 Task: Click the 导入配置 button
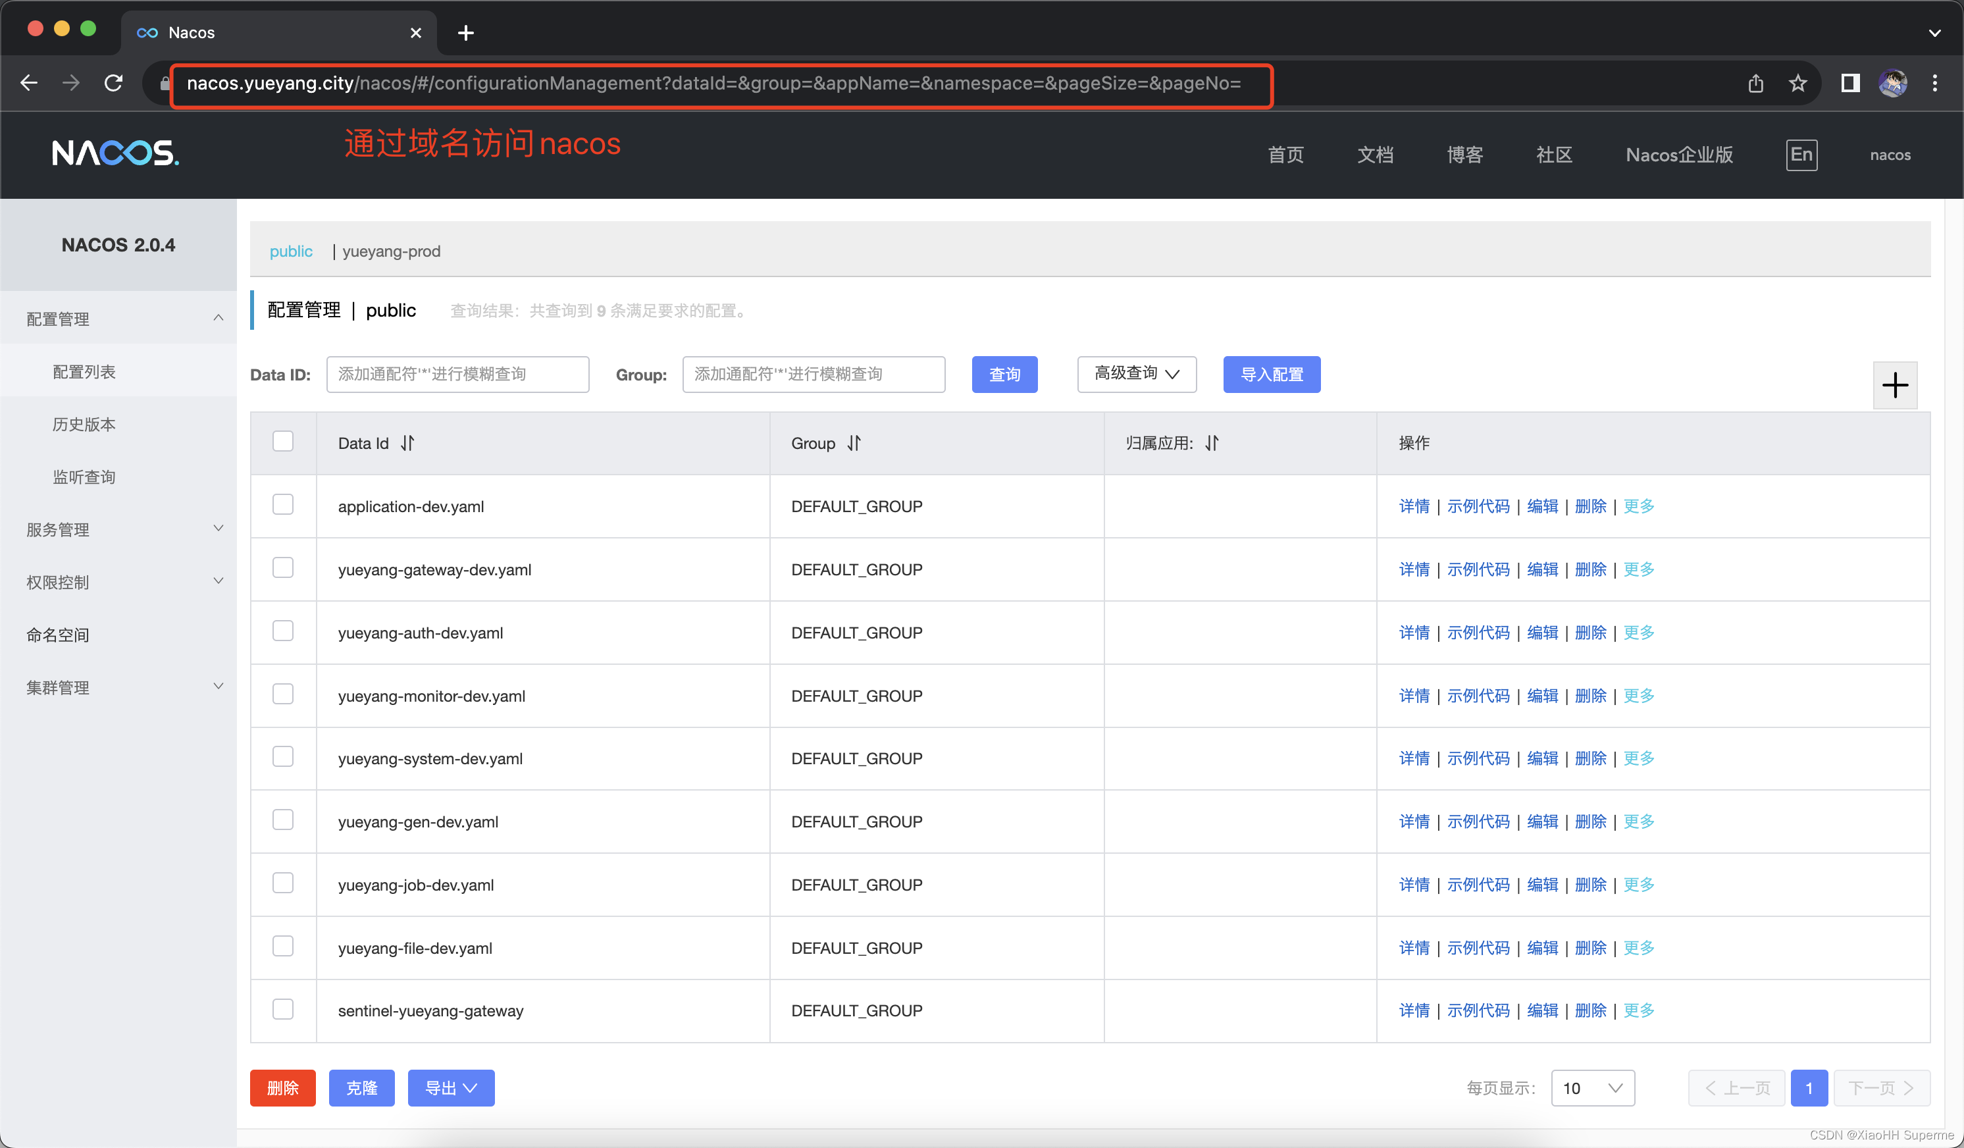coord(1271,374)
